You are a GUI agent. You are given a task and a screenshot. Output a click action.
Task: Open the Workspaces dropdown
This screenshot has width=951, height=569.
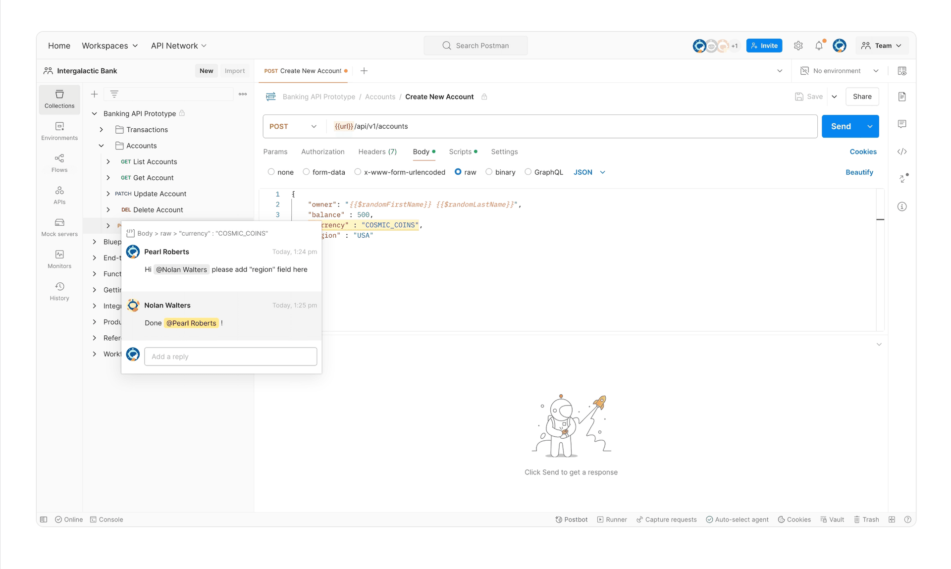pos(110,46)
